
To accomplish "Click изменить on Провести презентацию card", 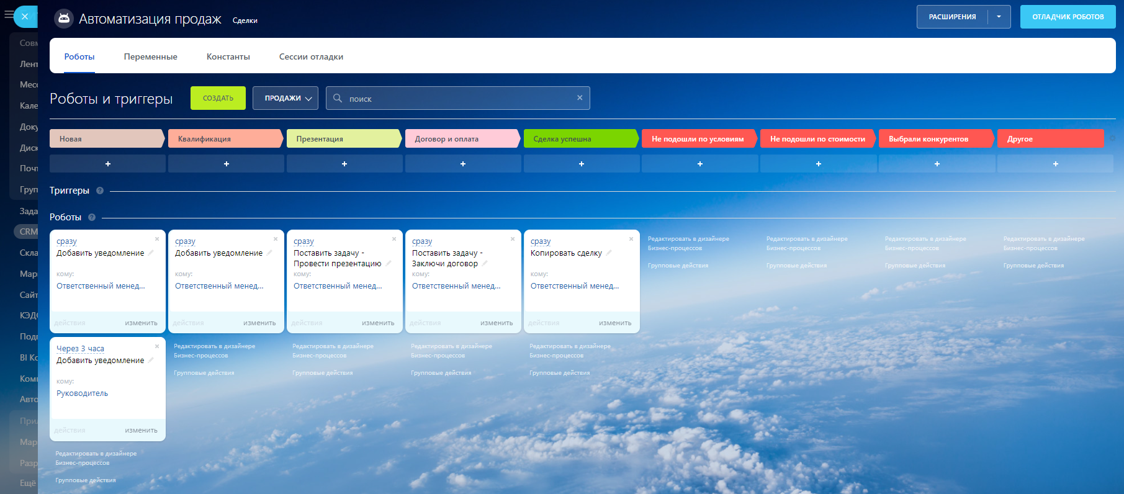I will coord(378,323).
